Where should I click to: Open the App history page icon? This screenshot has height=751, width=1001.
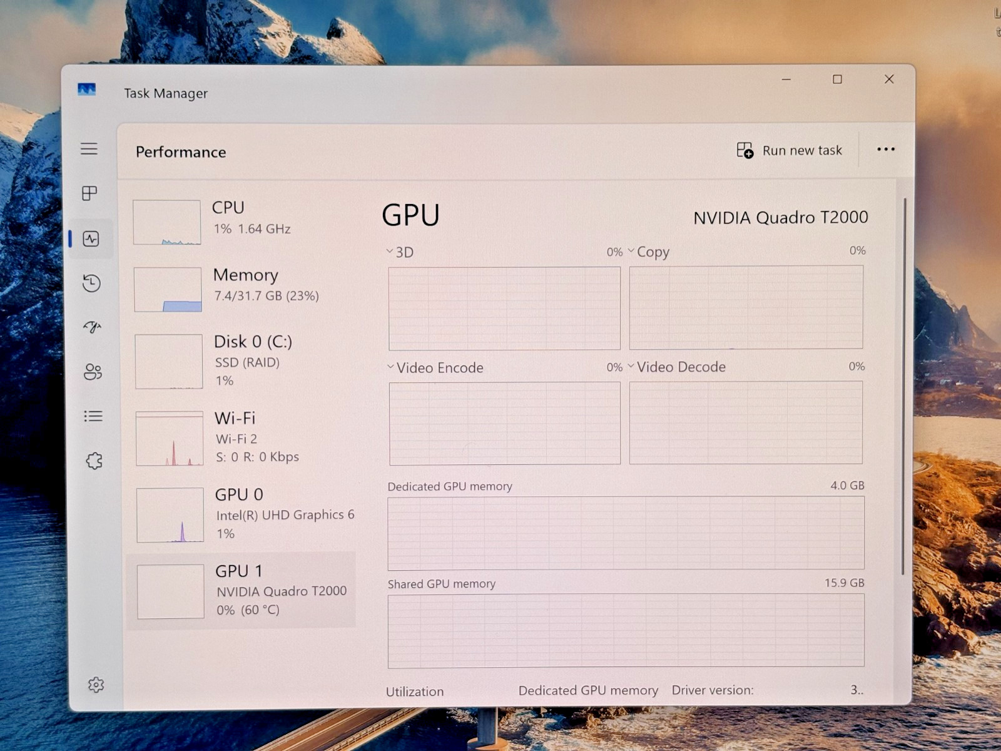[x=91, y=283]
